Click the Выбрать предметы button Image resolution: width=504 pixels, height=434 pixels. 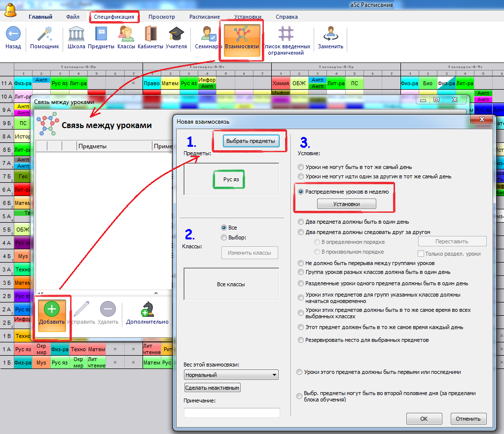pyautogui.click(x=250, y=141)
